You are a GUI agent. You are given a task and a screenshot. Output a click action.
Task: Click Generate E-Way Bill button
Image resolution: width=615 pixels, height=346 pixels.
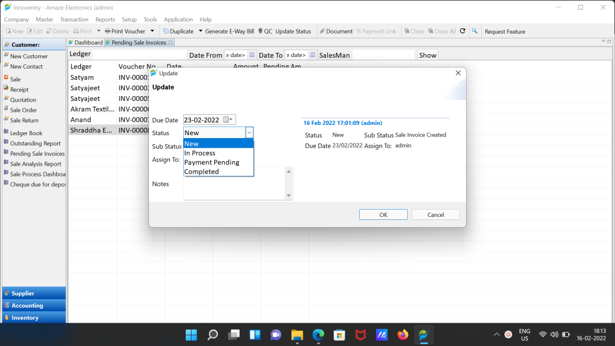229,31
